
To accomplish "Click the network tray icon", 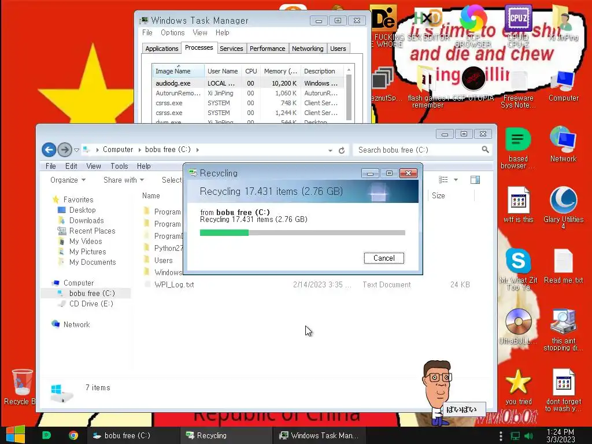I will pyautogui.click(x=515, y=436).
